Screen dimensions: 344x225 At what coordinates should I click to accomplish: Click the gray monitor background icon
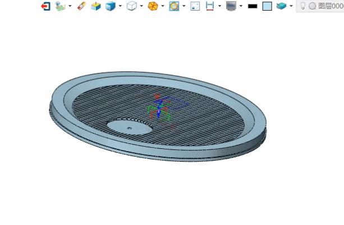[x=231, y=6]
